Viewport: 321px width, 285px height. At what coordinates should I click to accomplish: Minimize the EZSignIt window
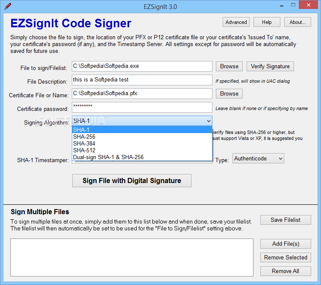[x=282, y=6]
